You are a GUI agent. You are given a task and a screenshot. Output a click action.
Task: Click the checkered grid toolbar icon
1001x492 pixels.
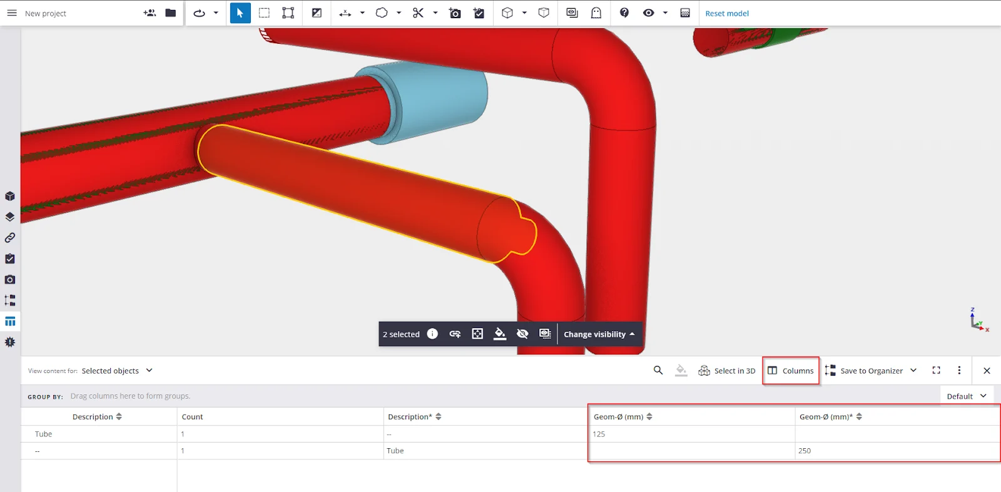point(685,13)
